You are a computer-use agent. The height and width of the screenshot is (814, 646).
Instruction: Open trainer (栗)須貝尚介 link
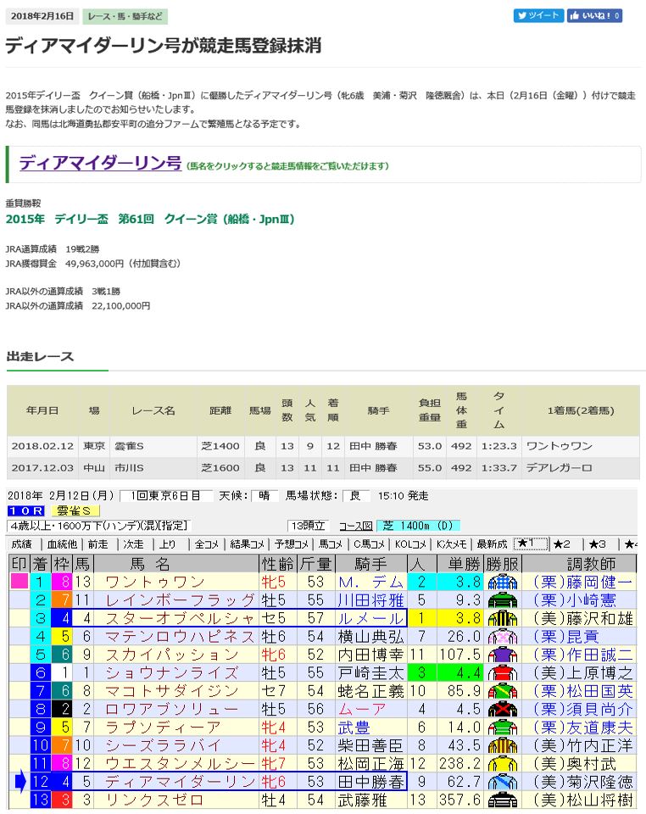pos(583,709)
